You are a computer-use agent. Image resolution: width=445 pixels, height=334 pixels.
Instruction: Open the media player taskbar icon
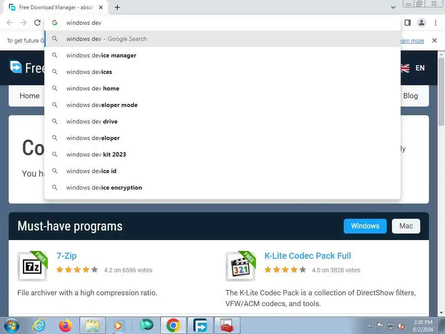point(119,325)
